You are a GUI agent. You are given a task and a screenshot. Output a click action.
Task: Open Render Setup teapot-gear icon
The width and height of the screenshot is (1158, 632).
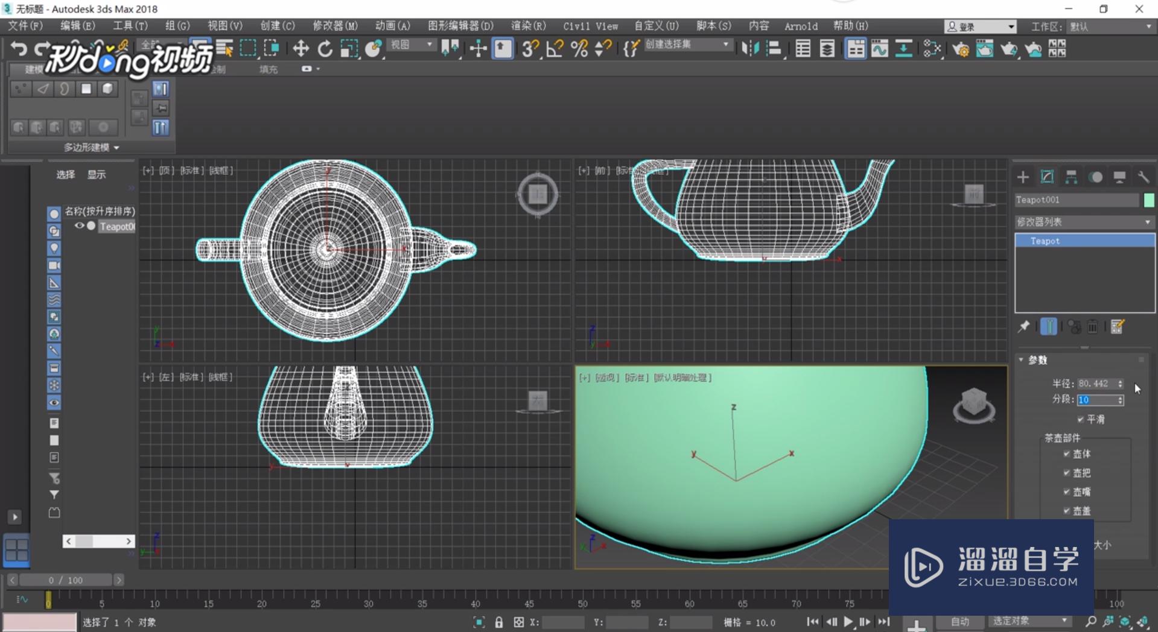[961, 48]
